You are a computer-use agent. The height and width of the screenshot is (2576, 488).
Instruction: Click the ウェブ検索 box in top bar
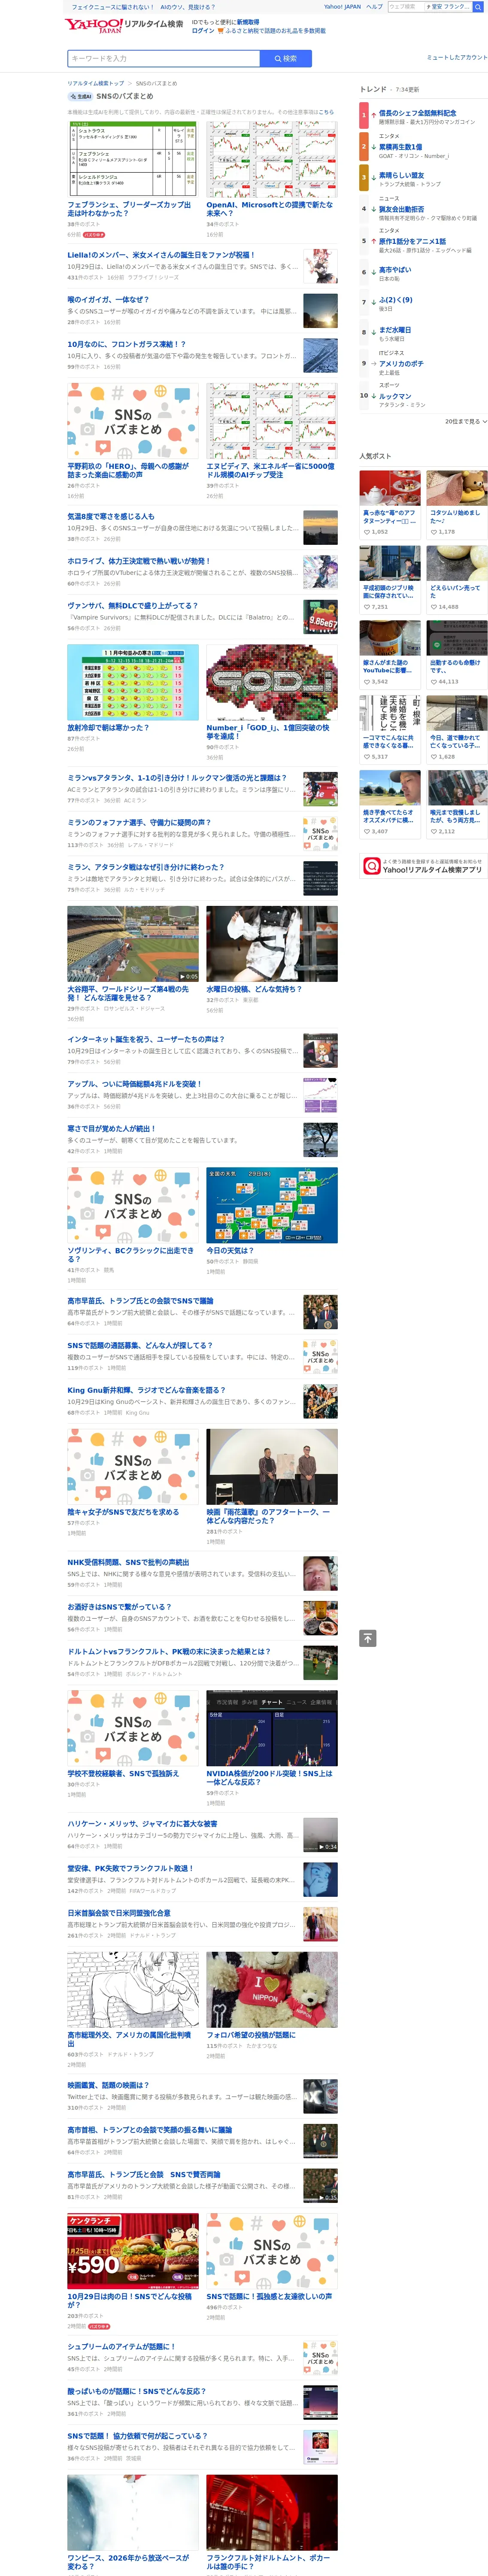[405, 7]
